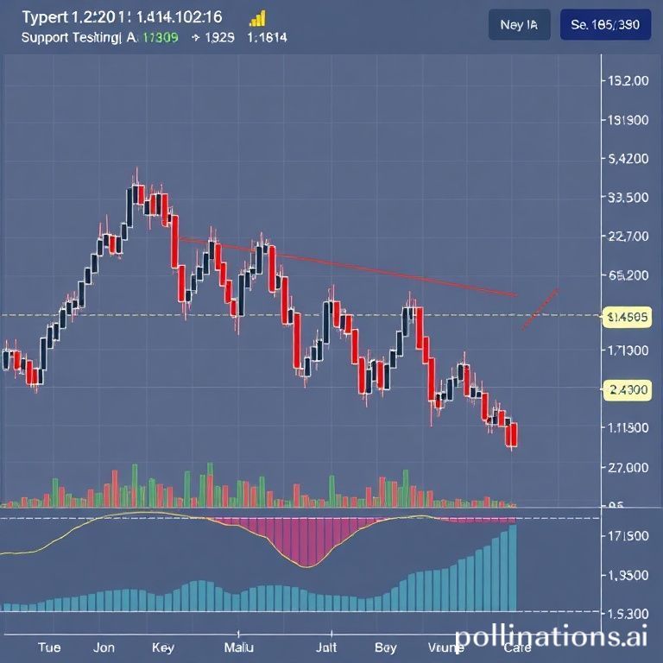This screenshot has height=663, width=663.
Task: Click the magenta oscillator trough area
Action: pyautogui.click(x=306, y=542)
